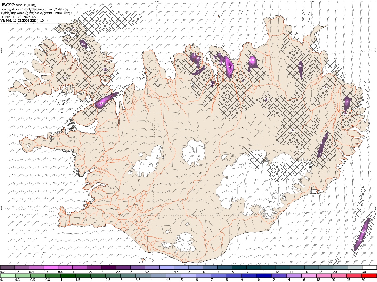Pick top-row swatch between 14 and 16

coord(297,268)
